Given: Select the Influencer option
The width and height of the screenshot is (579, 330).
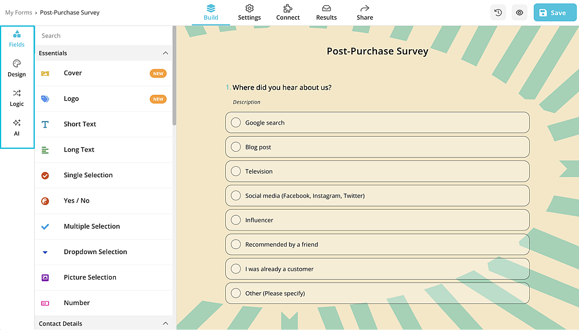Looking at the screenshot, I should (378, 220).
